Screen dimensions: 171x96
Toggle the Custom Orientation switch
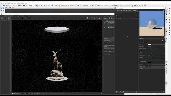(x=163, y=41)
